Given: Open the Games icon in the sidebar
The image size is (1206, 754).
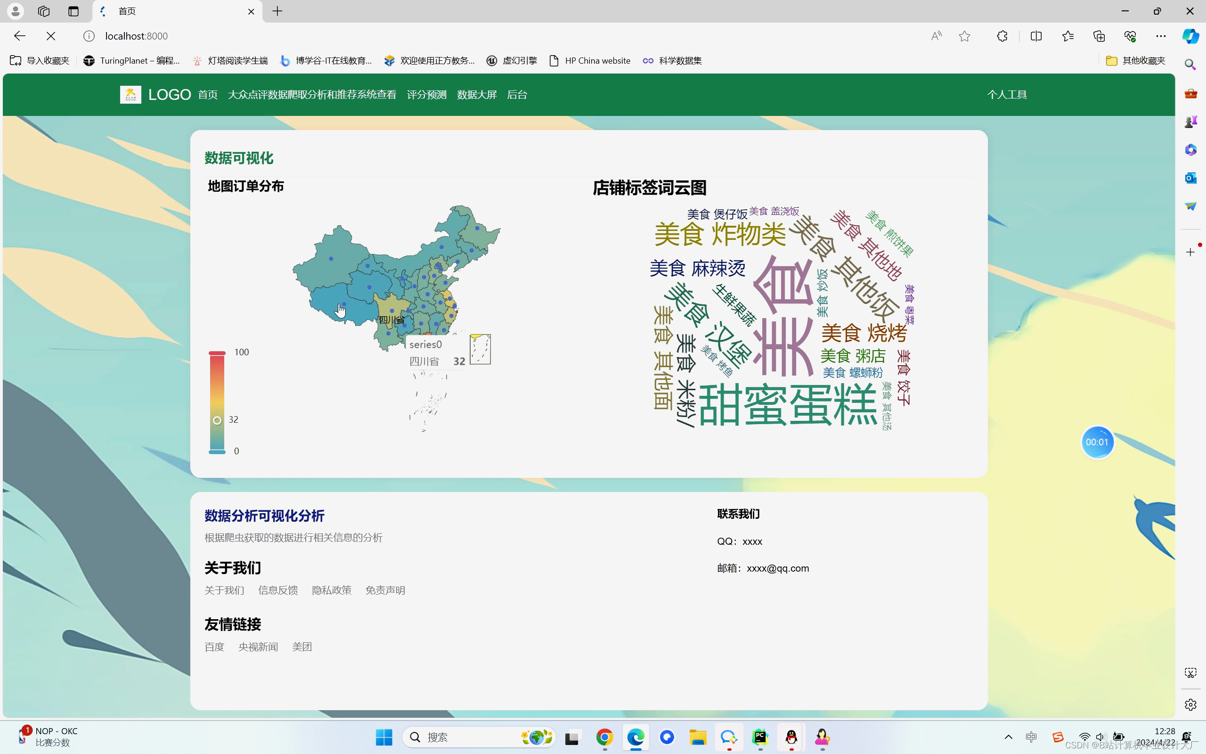Looking at the screenshot, I should tap(1191, 120).
